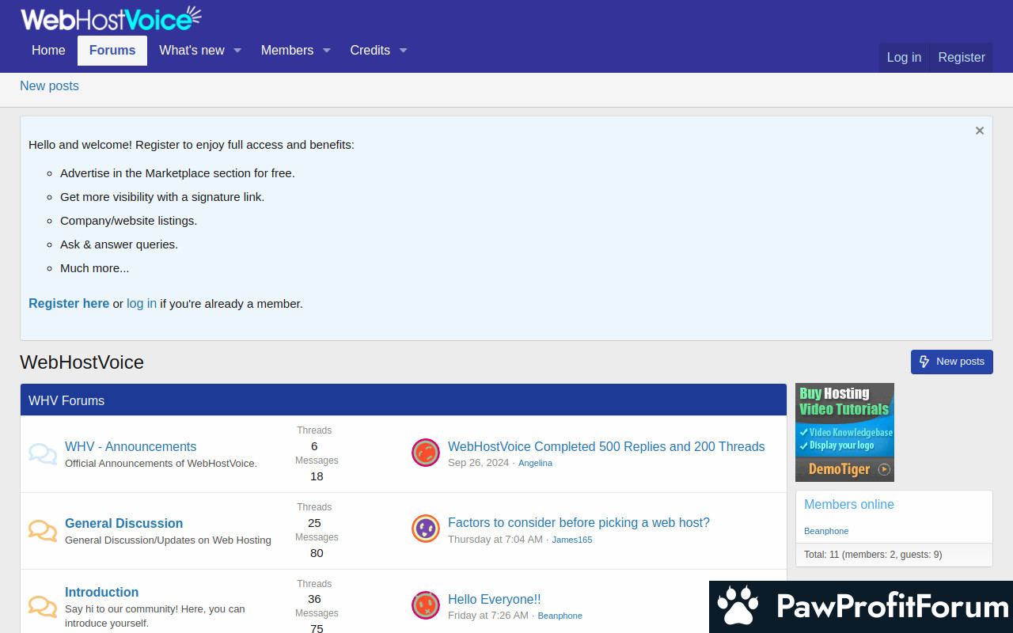1013x633 pixels.
Task: Click Friday at 7:26 AM timestamp
Action: tap(488, 616)
